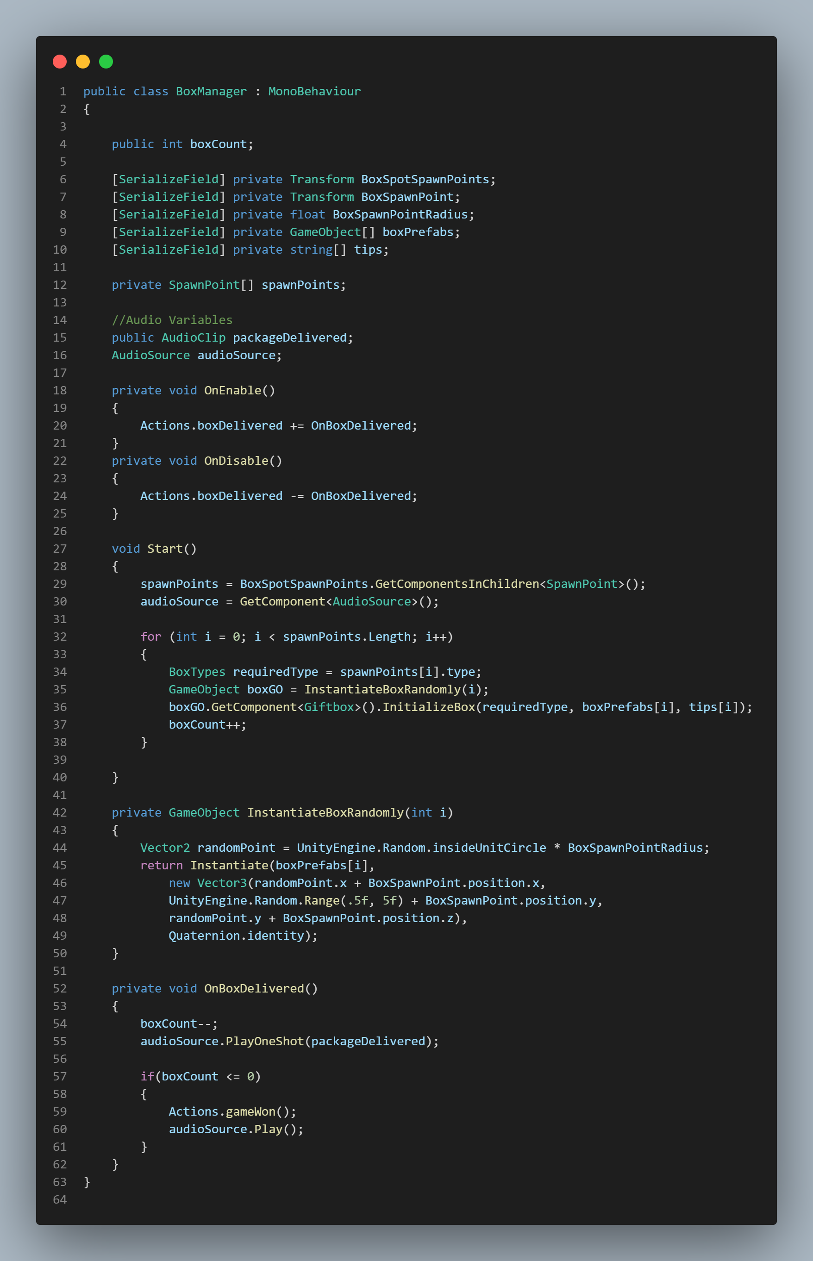Viewport: 813px width, 1261px height.
Task: Click the "string[]" type on line 10
Action: click(x=319, y=250)
